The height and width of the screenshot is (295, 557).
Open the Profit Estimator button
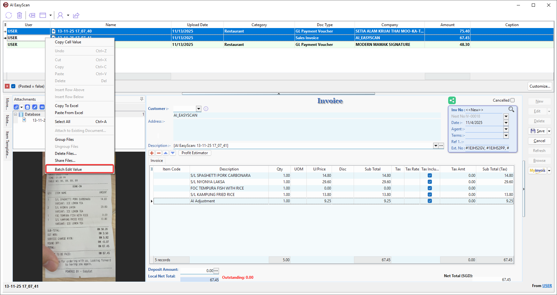[x=194, y=153]
